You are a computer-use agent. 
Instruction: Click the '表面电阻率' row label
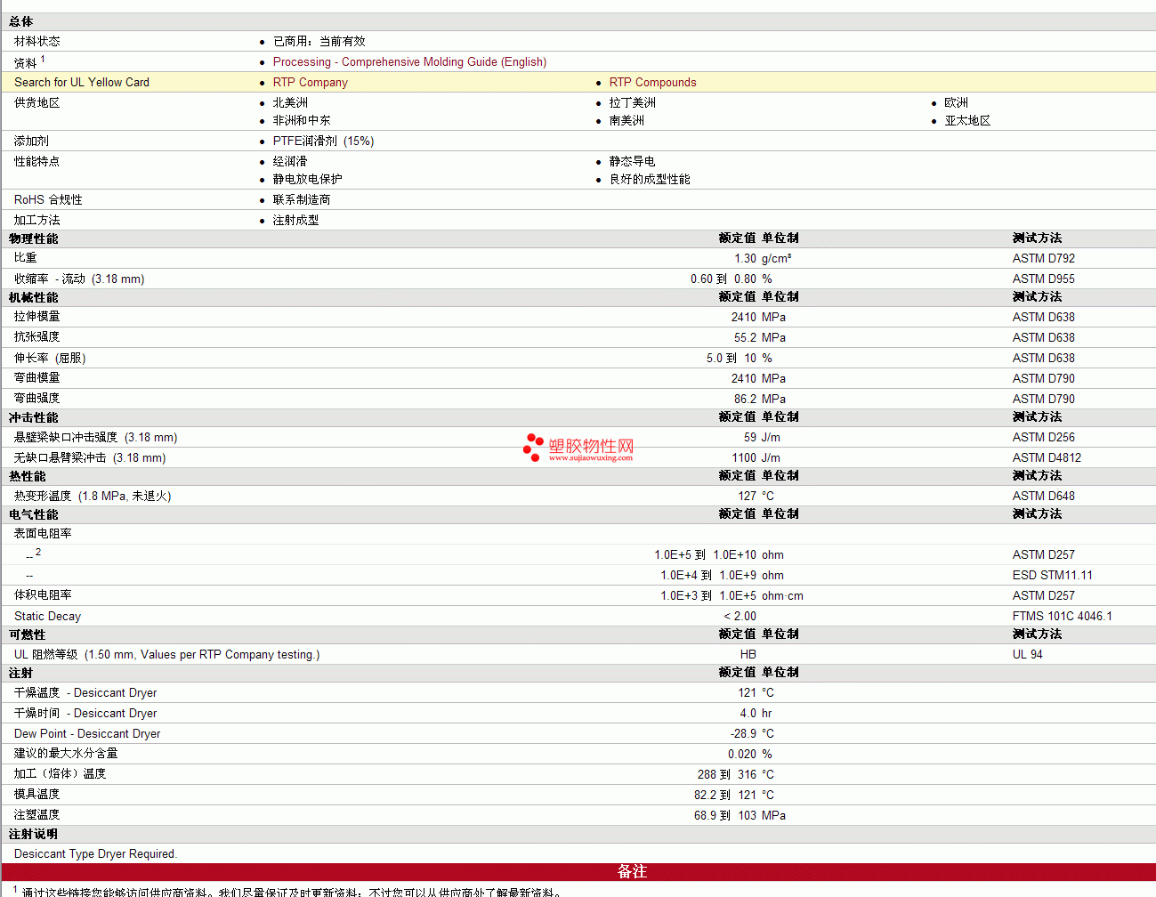tap(43, 534)
